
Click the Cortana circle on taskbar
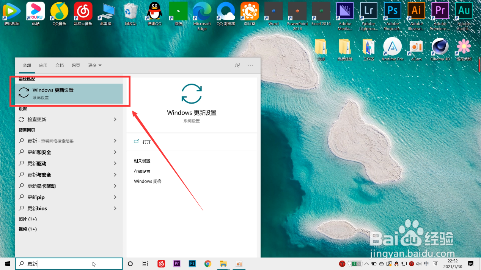pos(130,264)
